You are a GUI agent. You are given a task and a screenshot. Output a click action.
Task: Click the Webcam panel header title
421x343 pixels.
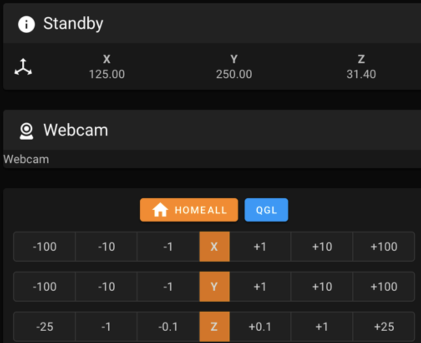point(76,130)
